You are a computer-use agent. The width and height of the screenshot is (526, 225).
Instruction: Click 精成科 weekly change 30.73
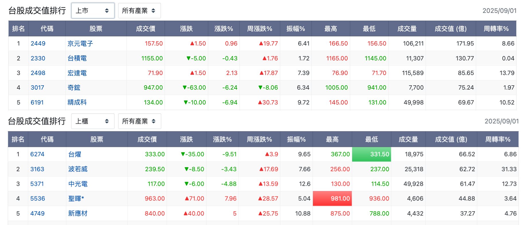click(268, 102)
